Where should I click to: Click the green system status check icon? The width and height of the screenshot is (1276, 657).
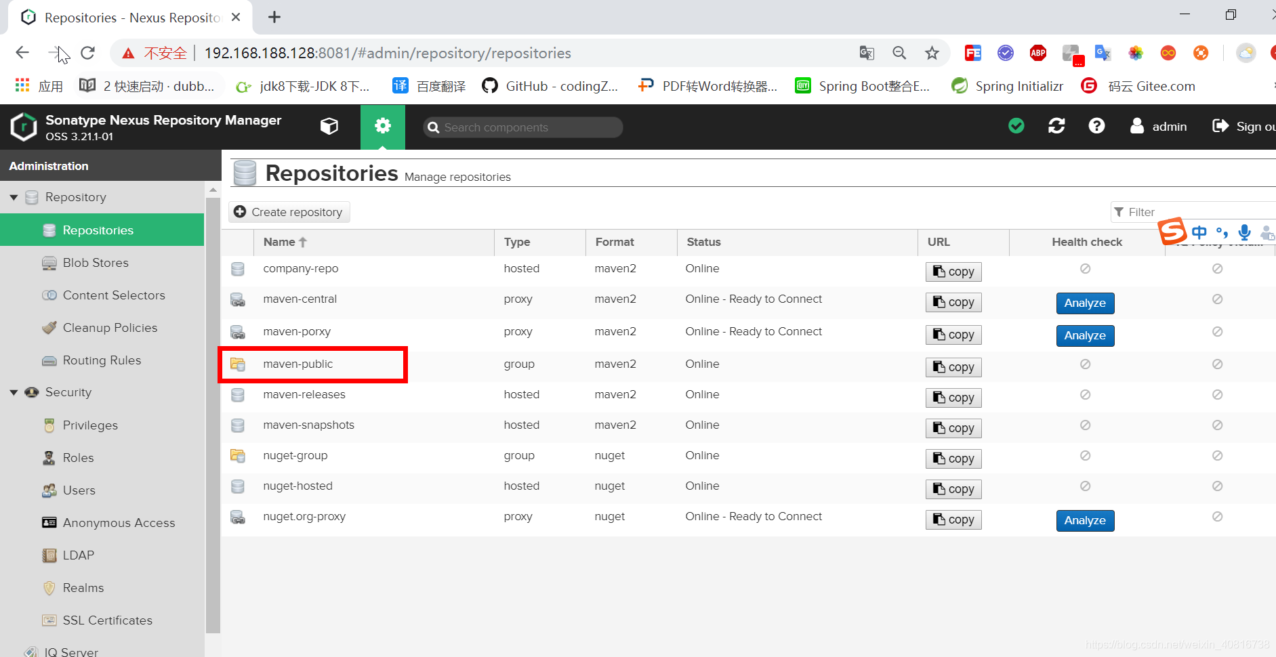(1016, 126)
